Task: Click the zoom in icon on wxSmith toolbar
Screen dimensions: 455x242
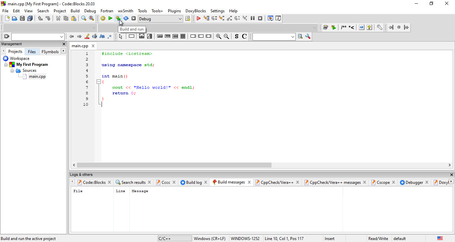Action: pos(219,36)
